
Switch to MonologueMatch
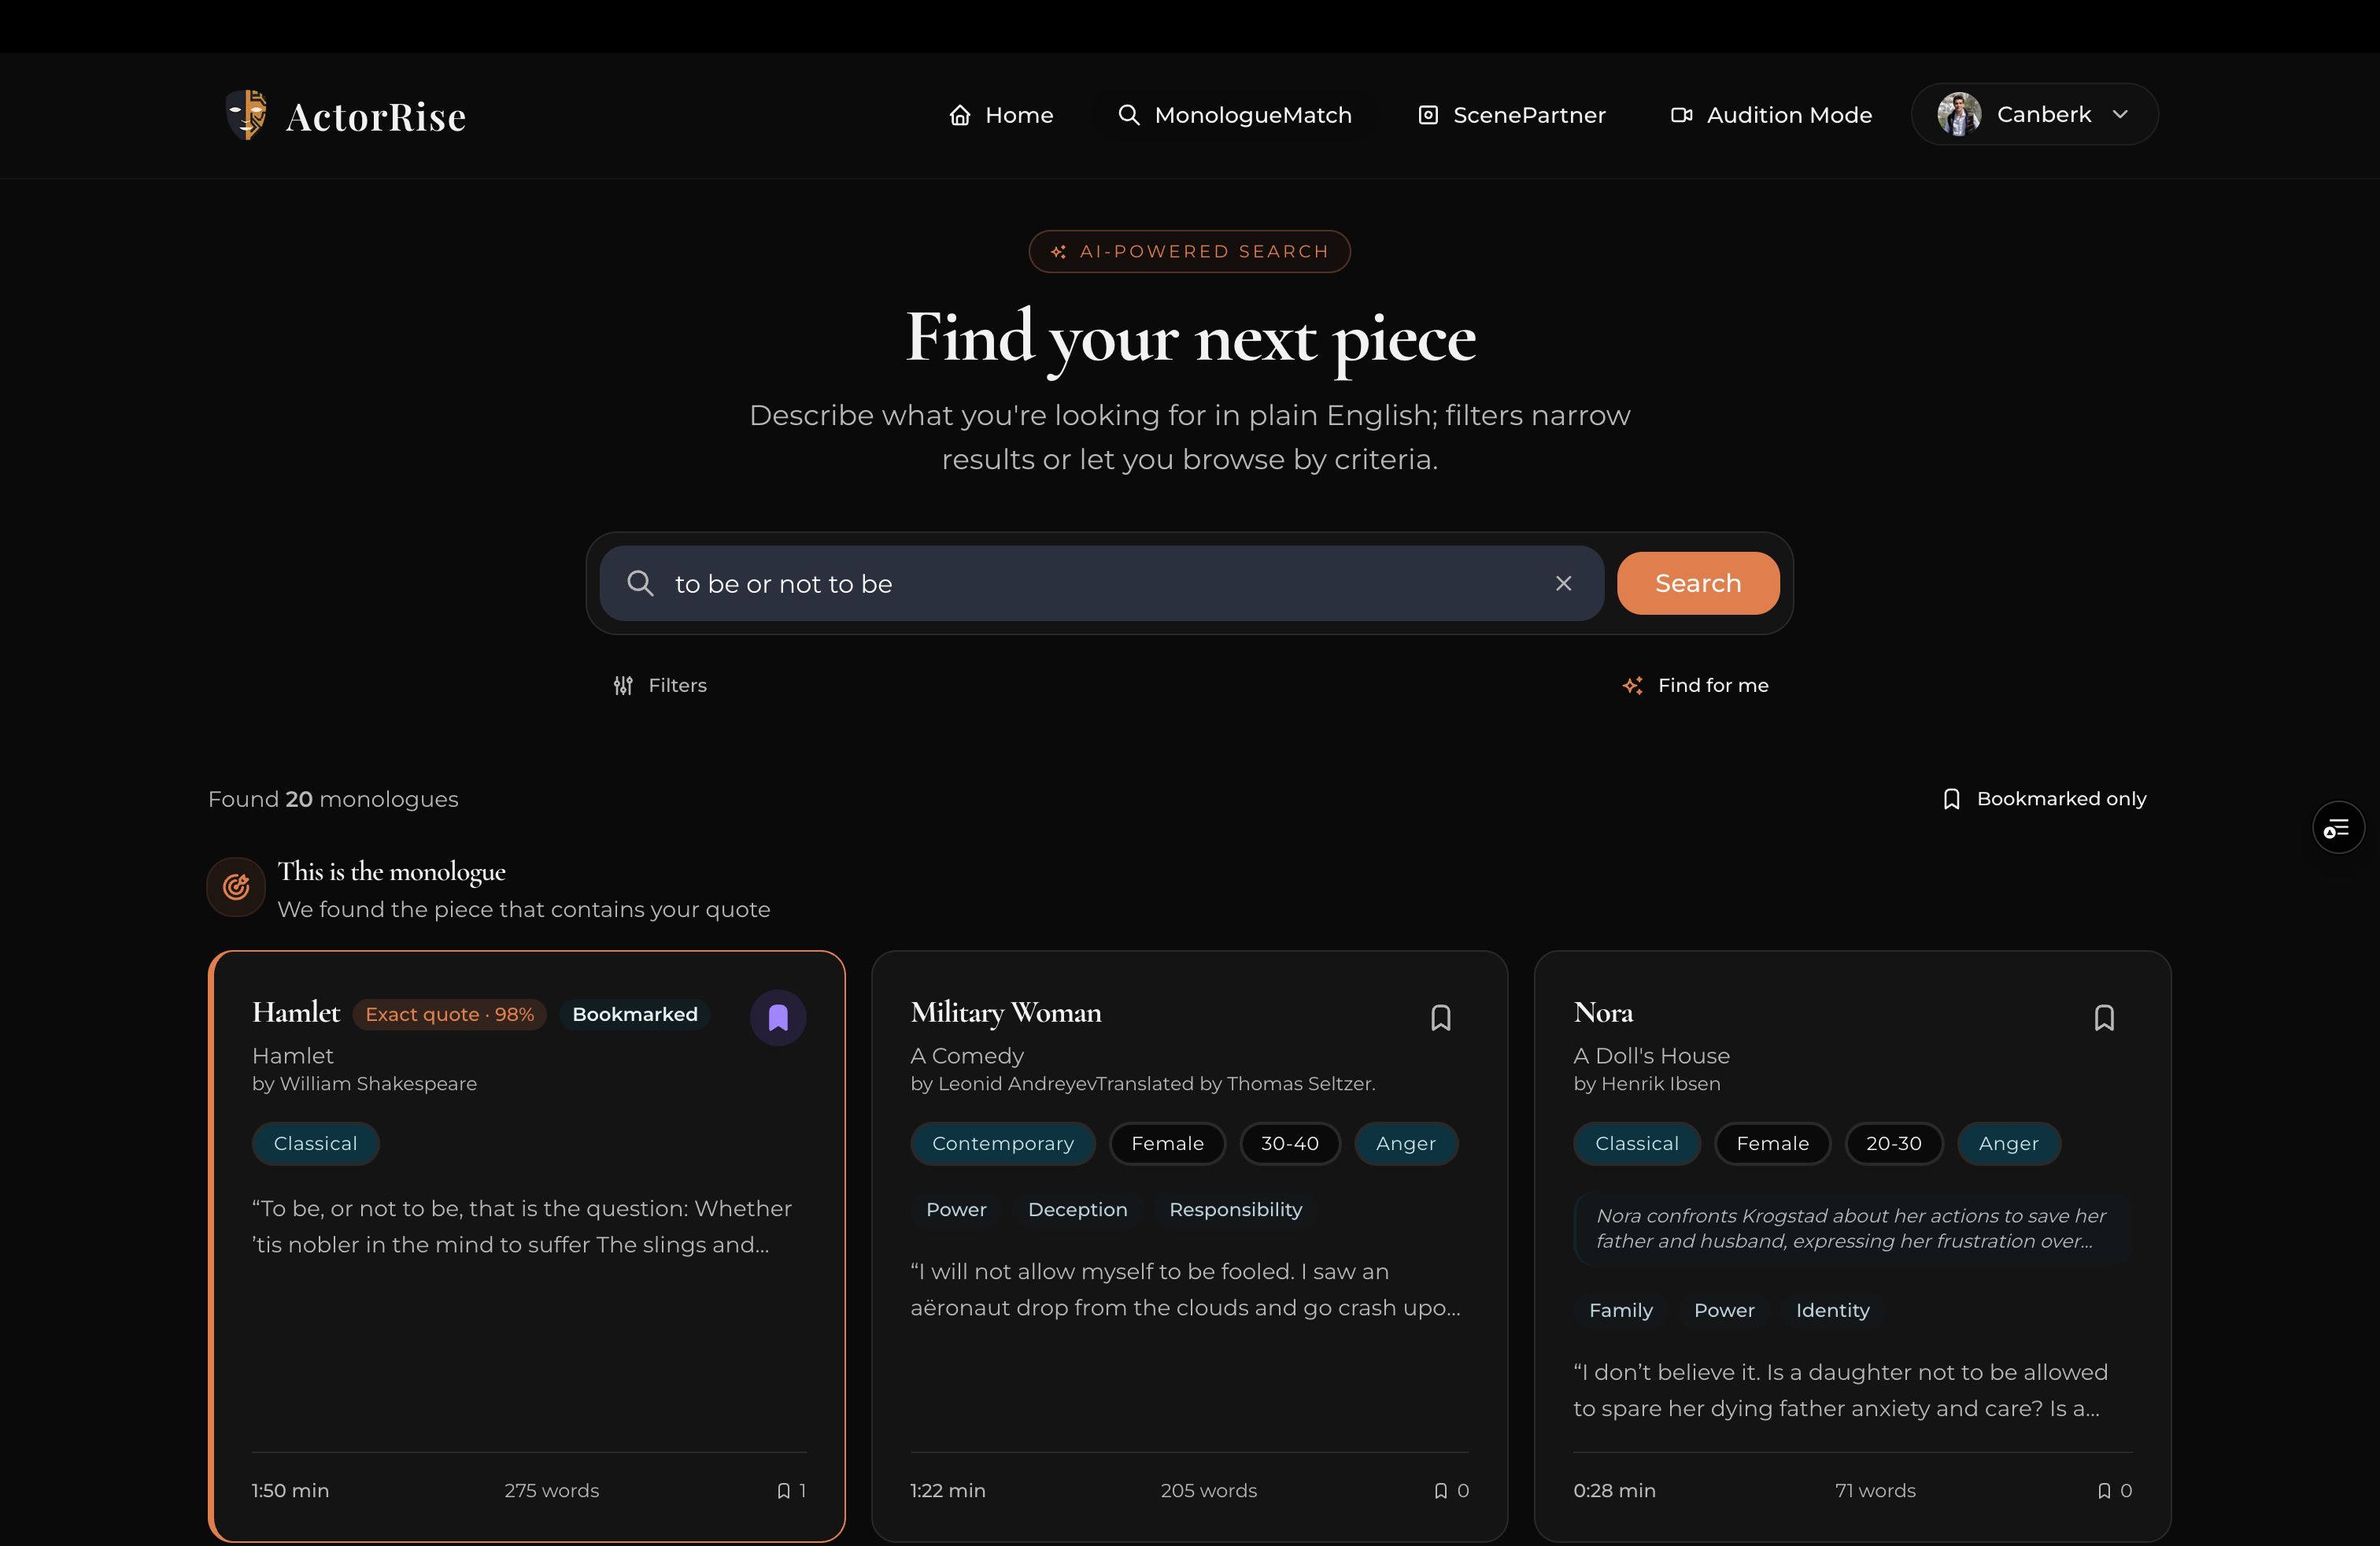click(x=1234, y=115)
